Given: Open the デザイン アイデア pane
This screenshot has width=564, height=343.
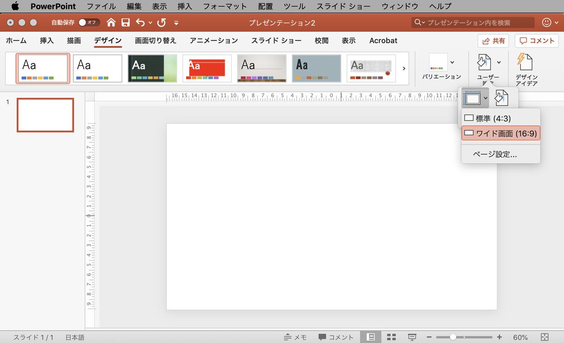Looking at the screenshot, I should [526, 69].
